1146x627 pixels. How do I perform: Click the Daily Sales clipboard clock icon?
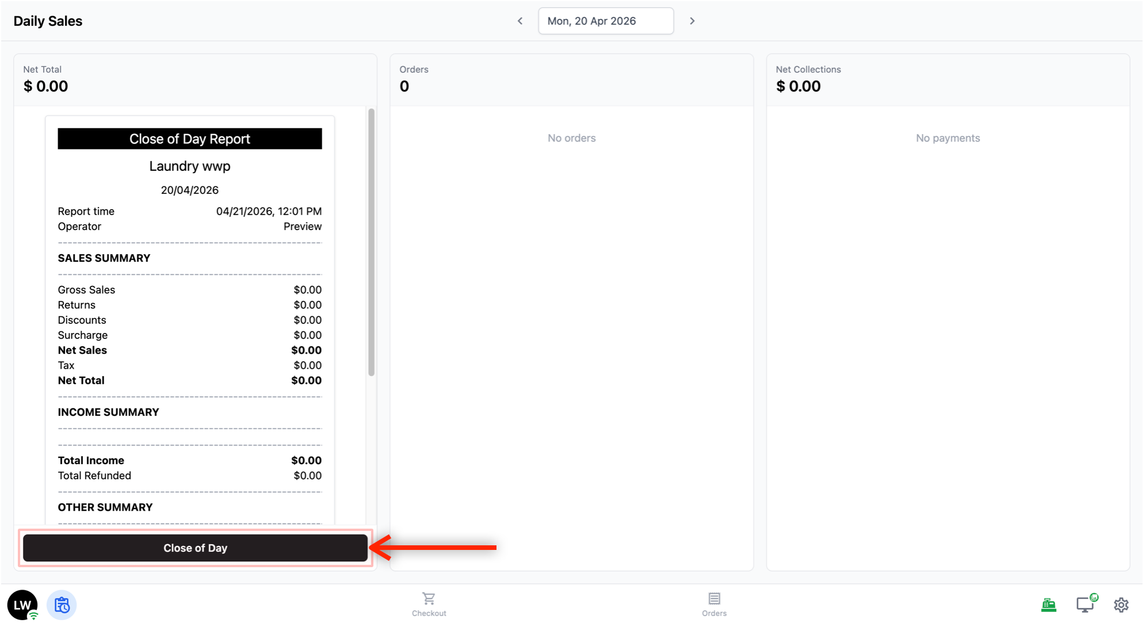[62, 605]
